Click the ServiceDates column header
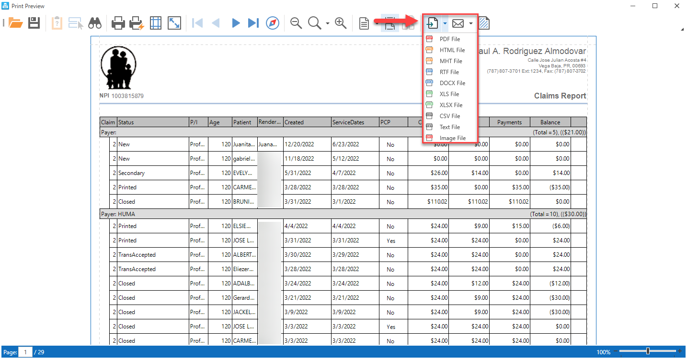The image size is (687, 360). tap(355, 122)
